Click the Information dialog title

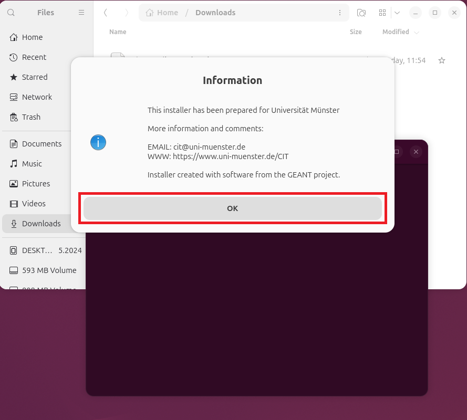tap(233, 80)
